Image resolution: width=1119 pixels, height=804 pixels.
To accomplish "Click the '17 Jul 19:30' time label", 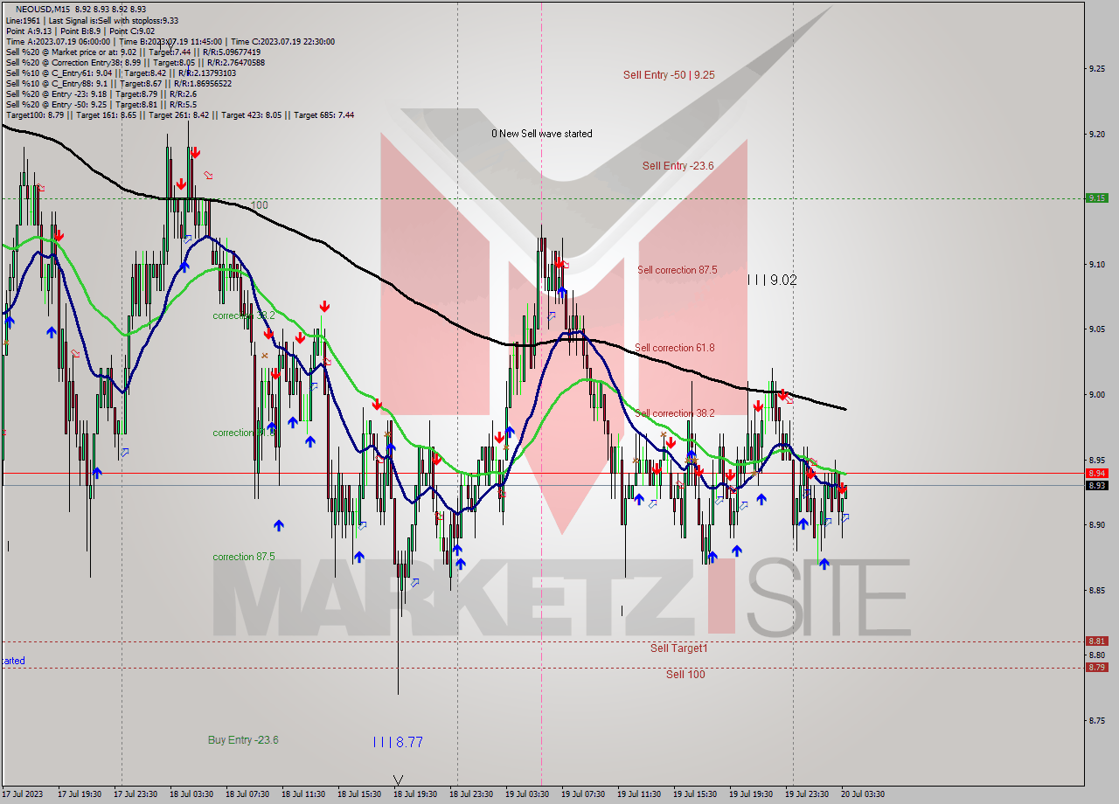I will point(80,794).
